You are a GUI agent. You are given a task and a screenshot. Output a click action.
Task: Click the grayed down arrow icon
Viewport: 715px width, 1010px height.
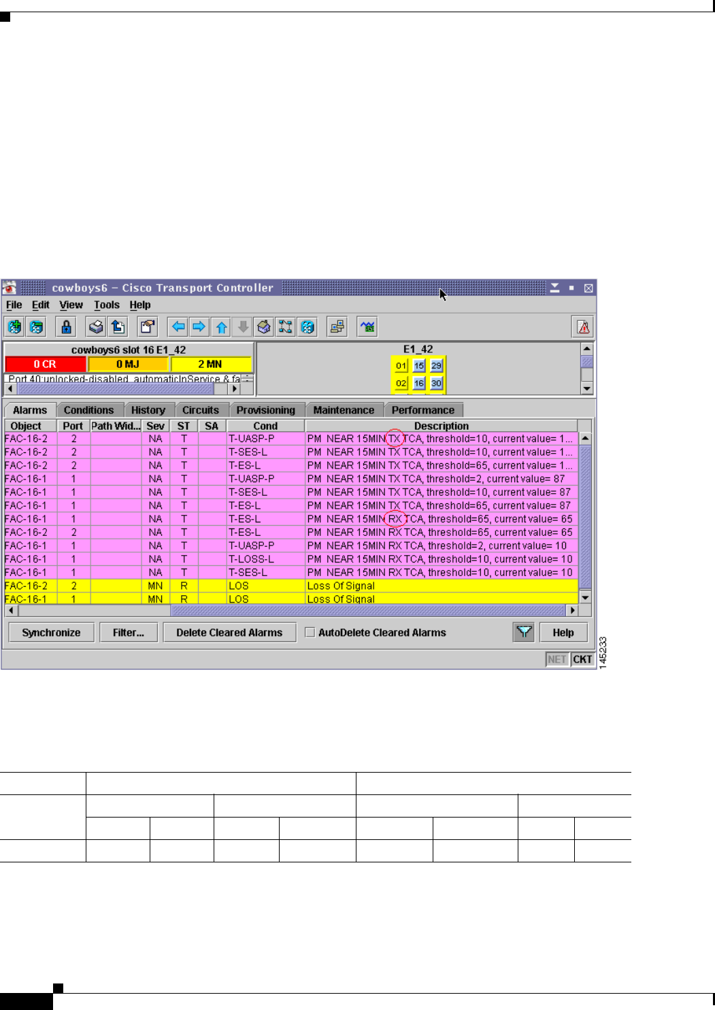(242, 327)
